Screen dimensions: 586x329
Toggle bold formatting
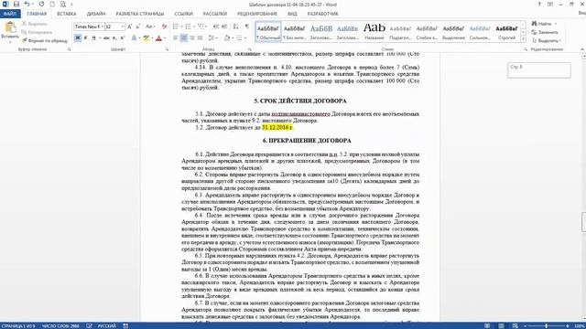tap(78, 38)
